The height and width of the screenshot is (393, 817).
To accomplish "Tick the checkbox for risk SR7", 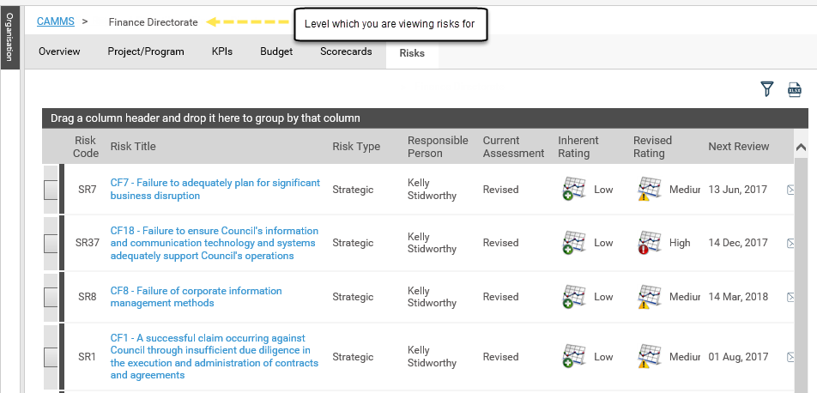I will click(x=51, y=189).
